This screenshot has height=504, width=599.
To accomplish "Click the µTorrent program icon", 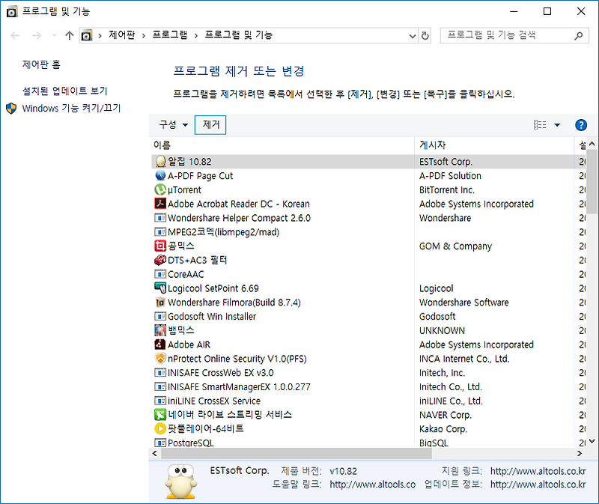I will [160, 190].
